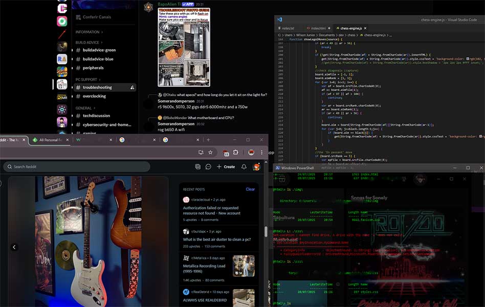Open Reddit notifications bell
Screen dimensions: 485x307
[244, 167]
